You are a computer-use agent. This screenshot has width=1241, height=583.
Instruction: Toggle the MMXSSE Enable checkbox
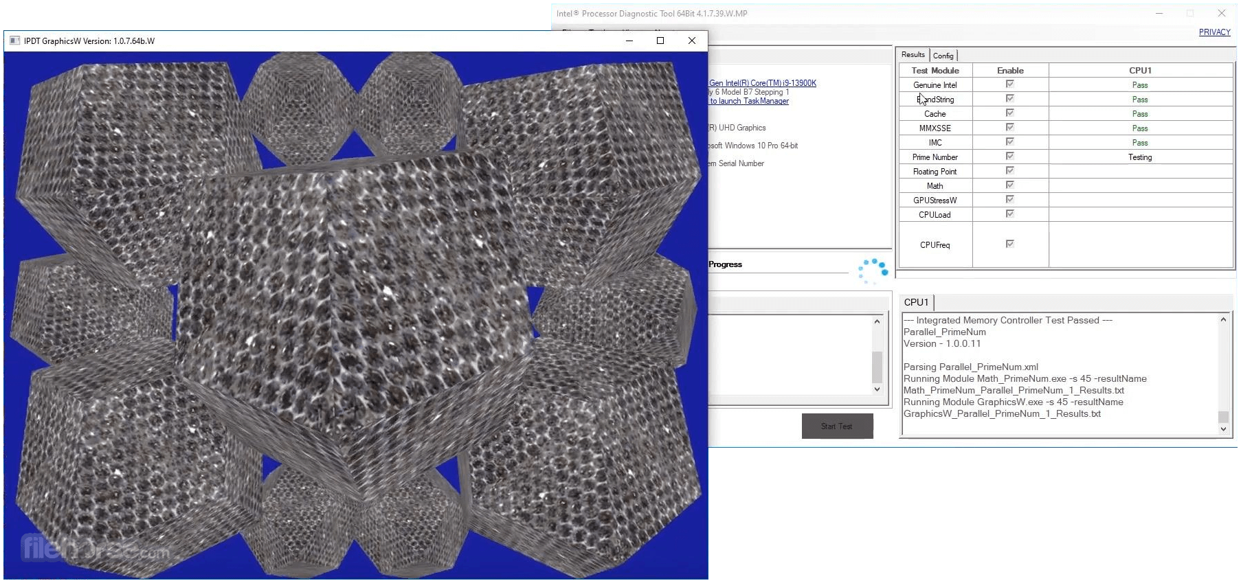click(x=1010, y=127)
